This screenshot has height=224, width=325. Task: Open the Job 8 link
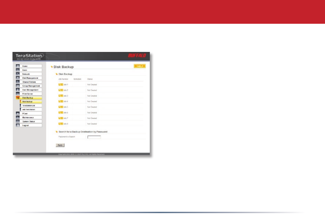66,124
